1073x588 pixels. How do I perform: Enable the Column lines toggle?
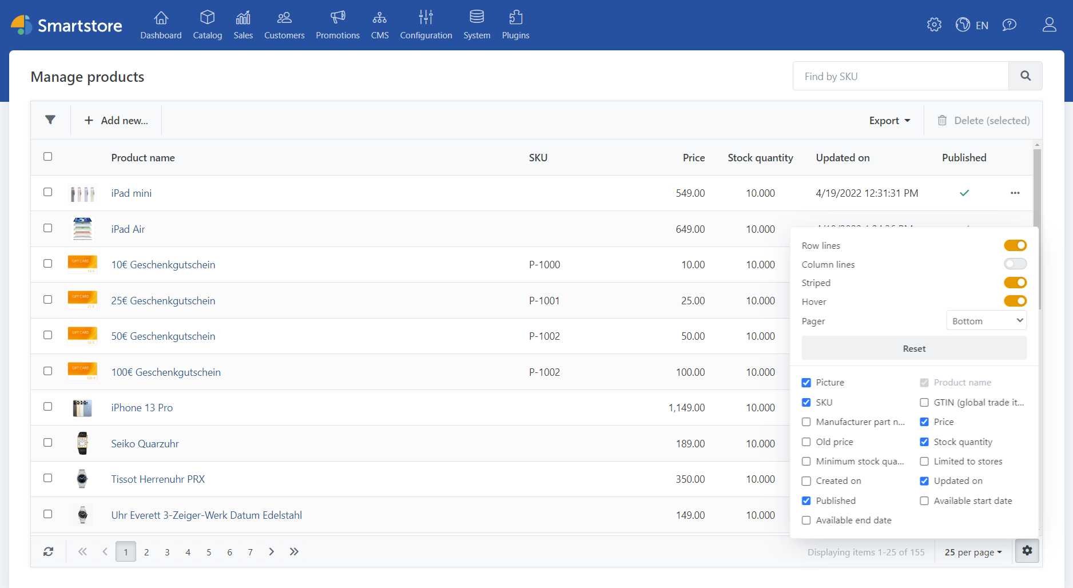tap(1015, 264)
